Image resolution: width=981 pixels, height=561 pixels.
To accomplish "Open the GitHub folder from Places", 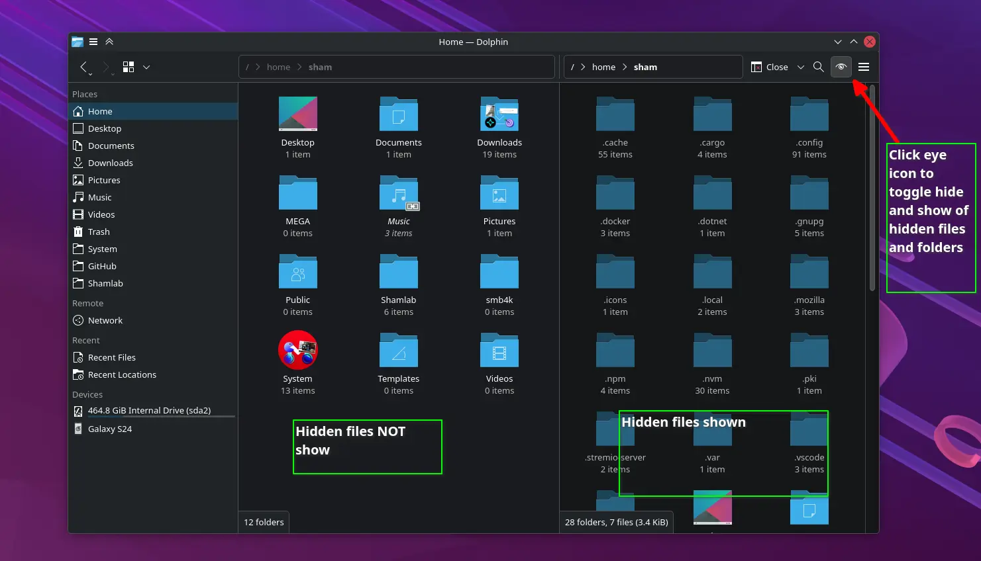I will [102, 266].
